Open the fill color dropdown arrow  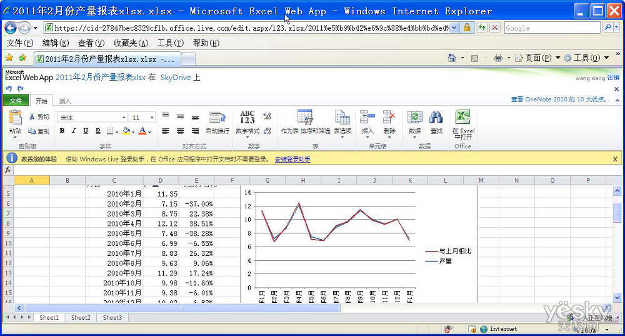[x=133, y=131]
